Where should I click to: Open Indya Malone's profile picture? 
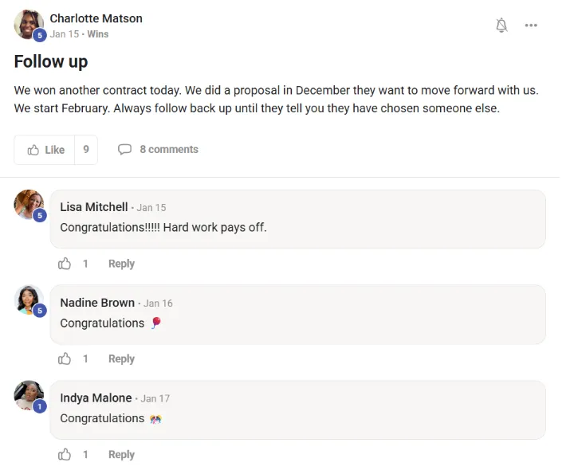(x=29, y=395)
